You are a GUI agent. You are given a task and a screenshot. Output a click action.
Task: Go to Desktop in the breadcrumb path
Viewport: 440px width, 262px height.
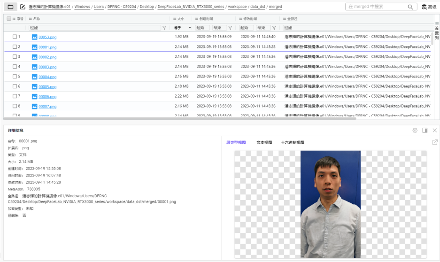(147, 7)
